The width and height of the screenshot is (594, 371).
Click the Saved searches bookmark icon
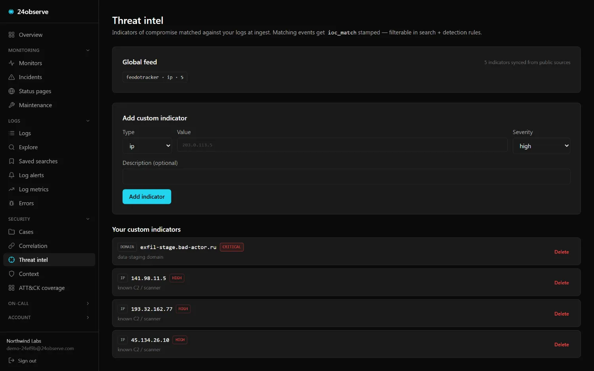coord(11,161)
